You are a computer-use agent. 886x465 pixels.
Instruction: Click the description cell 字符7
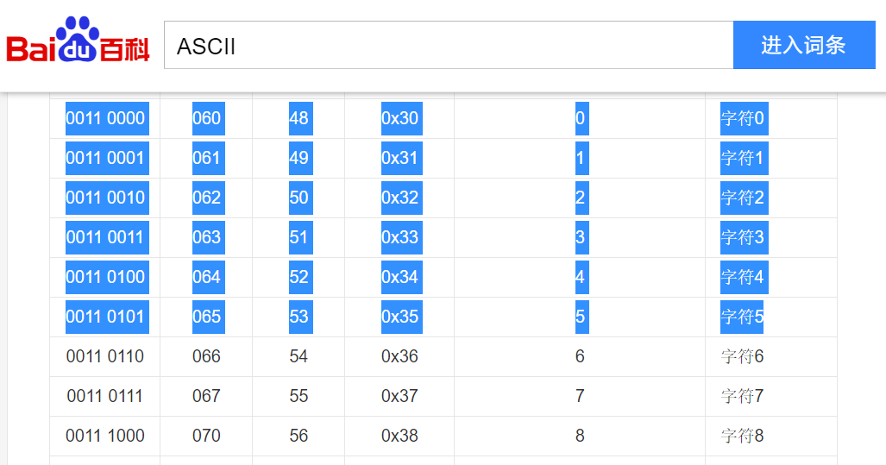click(743, 396)
